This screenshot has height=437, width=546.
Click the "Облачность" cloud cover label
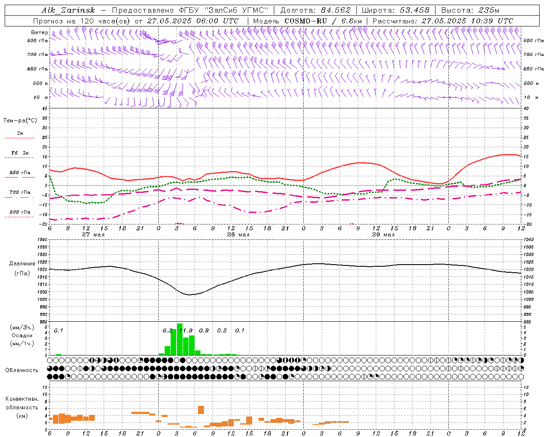click(x=22, y=370)
